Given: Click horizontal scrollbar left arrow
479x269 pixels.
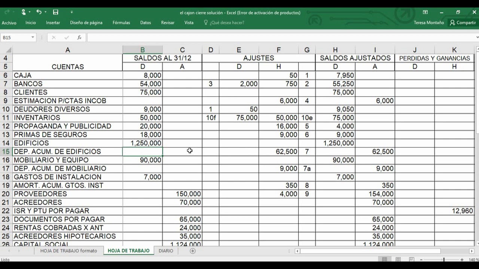Looking at the screenshot, I should point(297,251).
